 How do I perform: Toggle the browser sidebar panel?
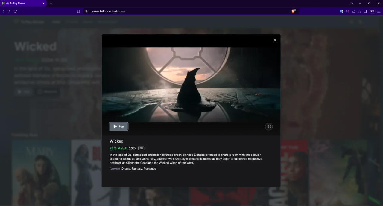365,11
